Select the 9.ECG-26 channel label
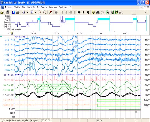Image resolution: width=150 pixels, height=122 pixels. (9, 80)
